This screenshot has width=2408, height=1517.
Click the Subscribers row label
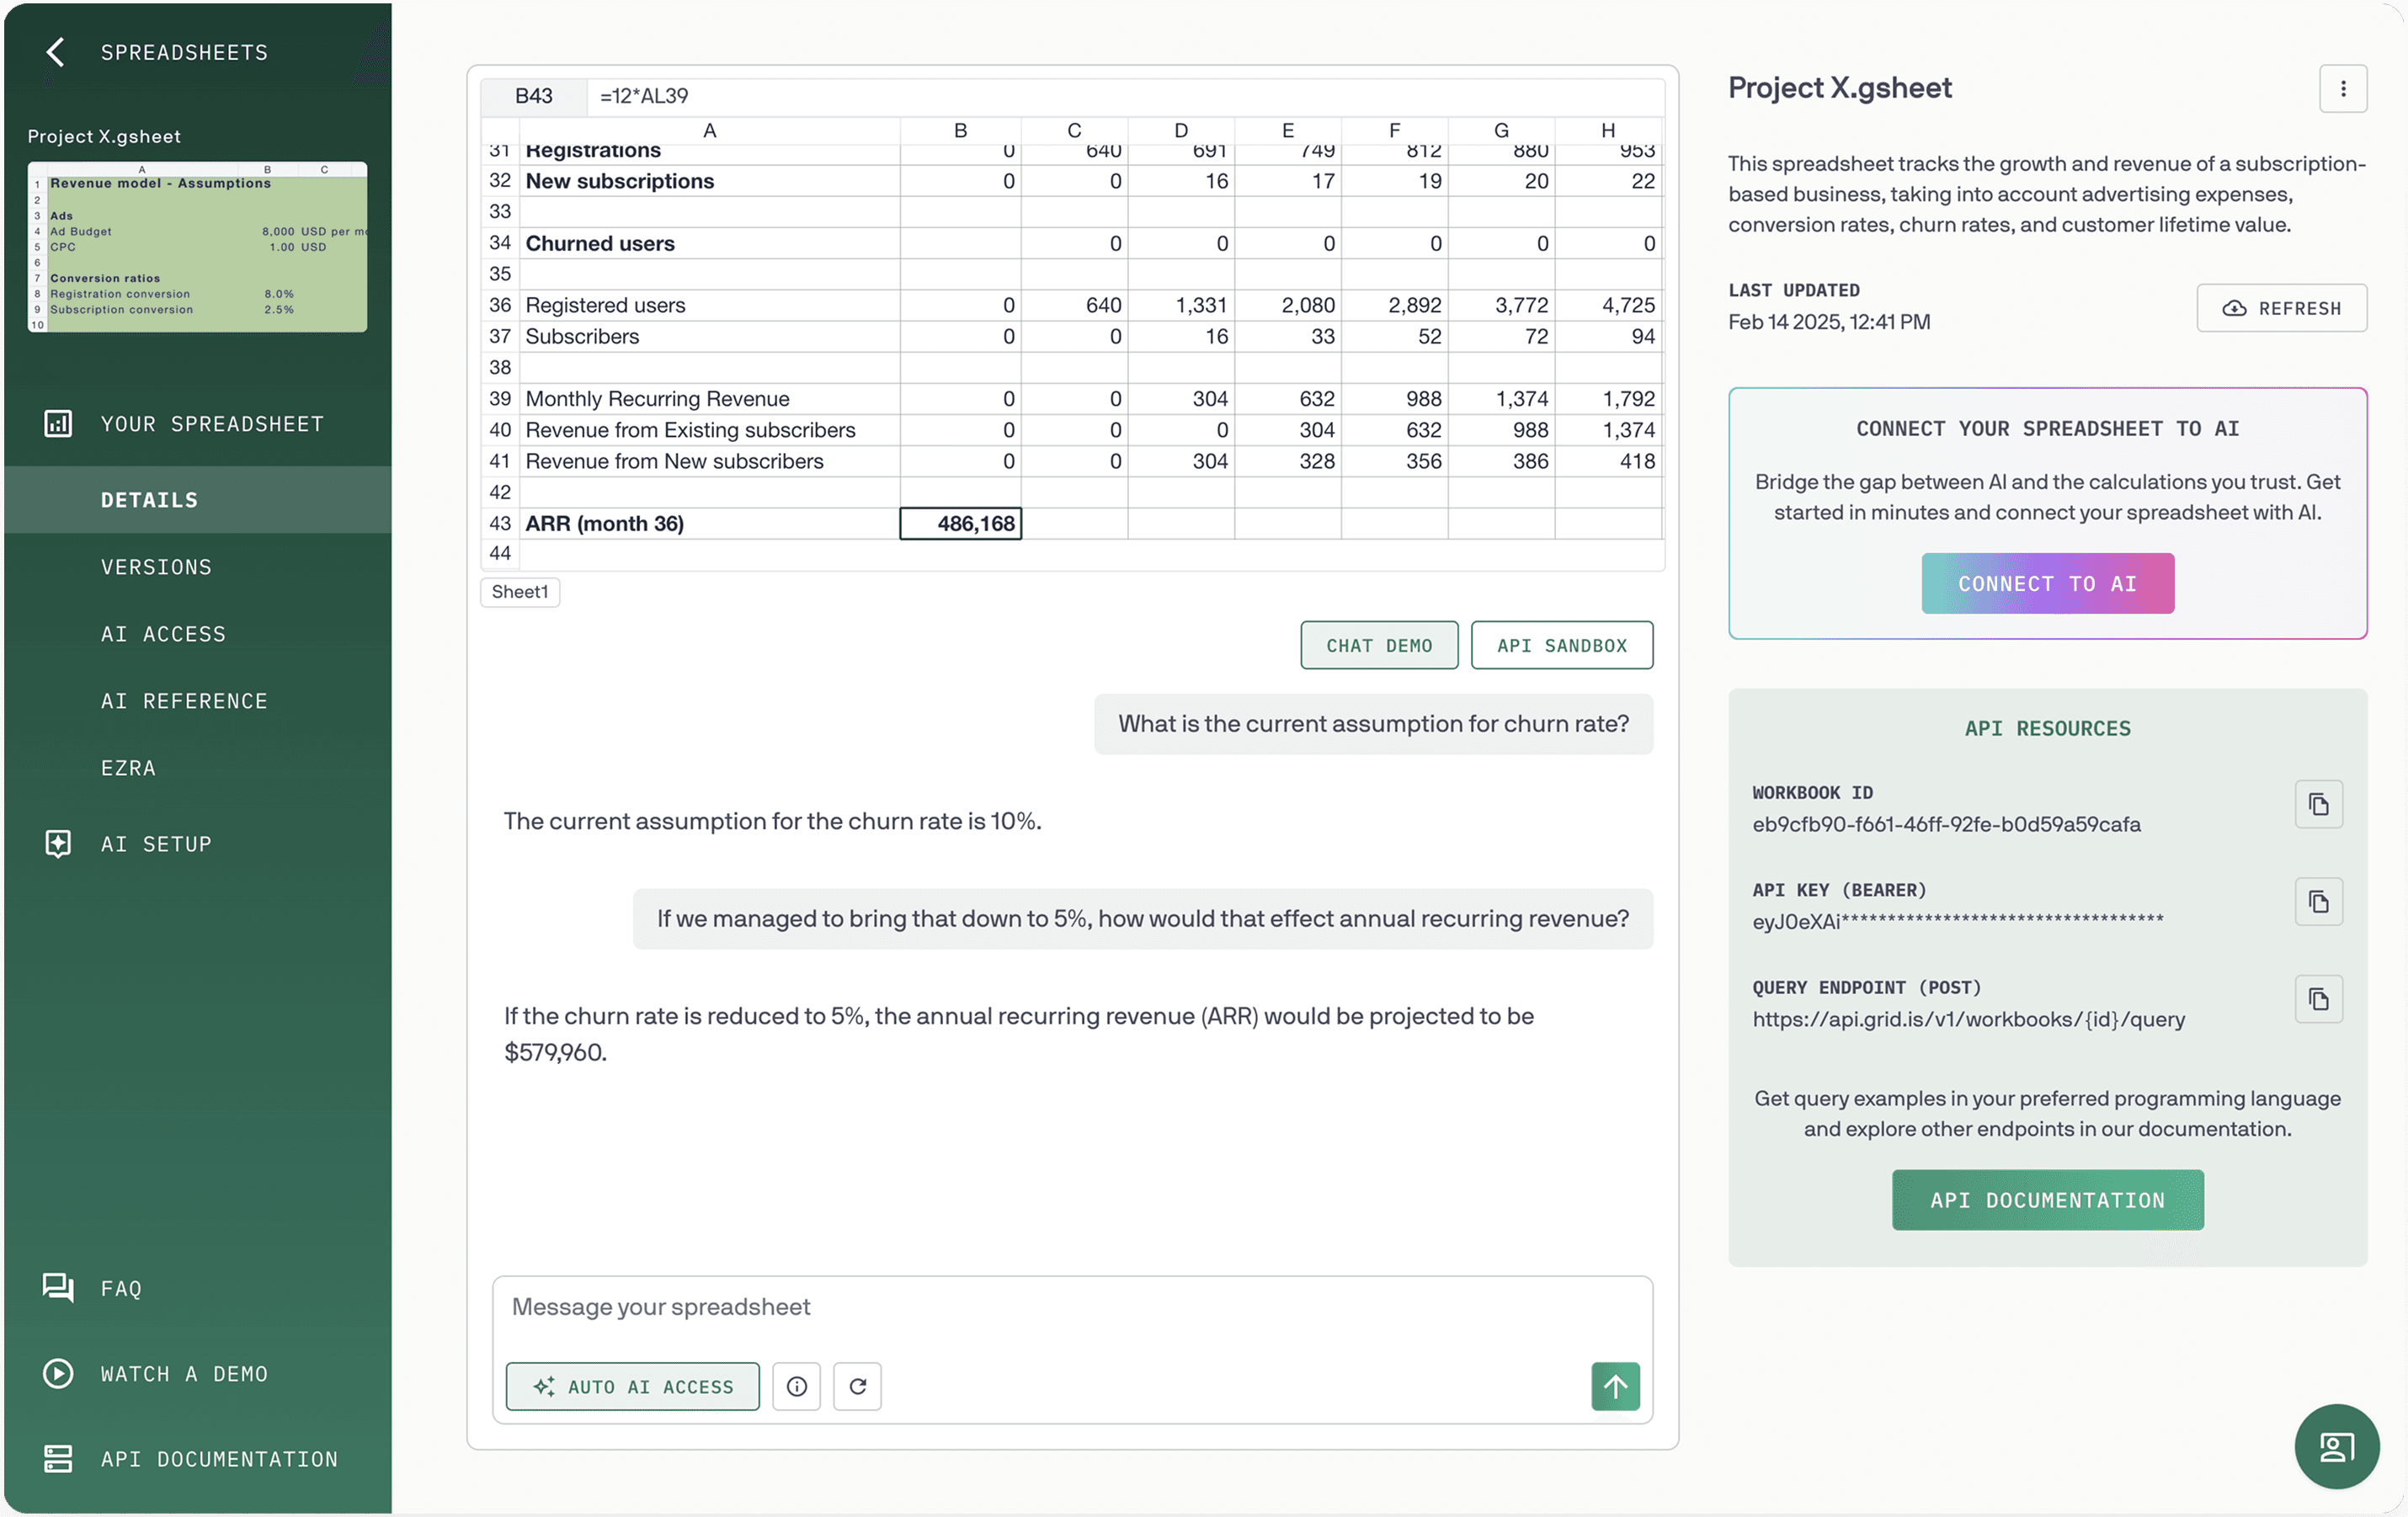click(709, 337)
